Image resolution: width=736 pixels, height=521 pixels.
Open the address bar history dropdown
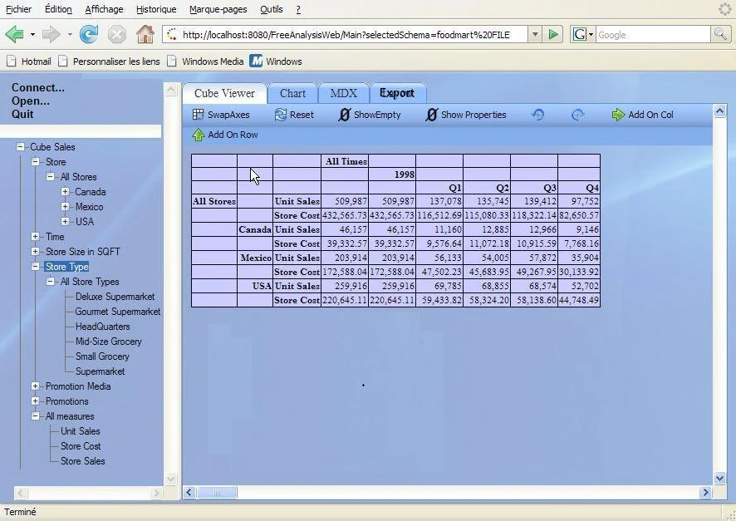click(x=535, y=34)
